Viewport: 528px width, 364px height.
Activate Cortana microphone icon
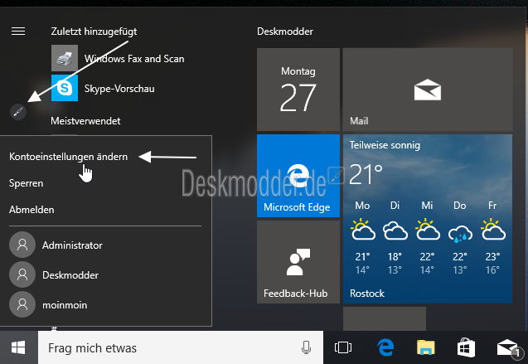pyautogui.click(x=306, y=347)
